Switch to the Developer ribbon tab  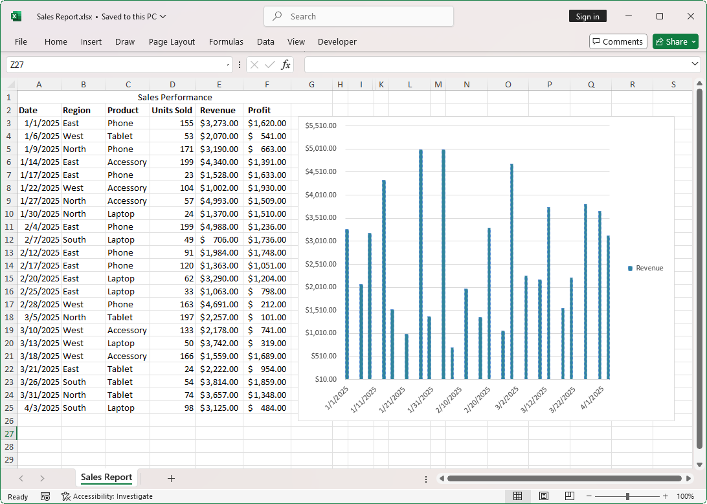[337, 41]
